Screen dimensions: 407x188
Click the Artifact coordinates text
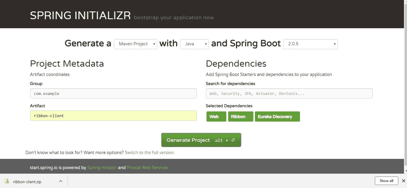(x=50, y=74)
